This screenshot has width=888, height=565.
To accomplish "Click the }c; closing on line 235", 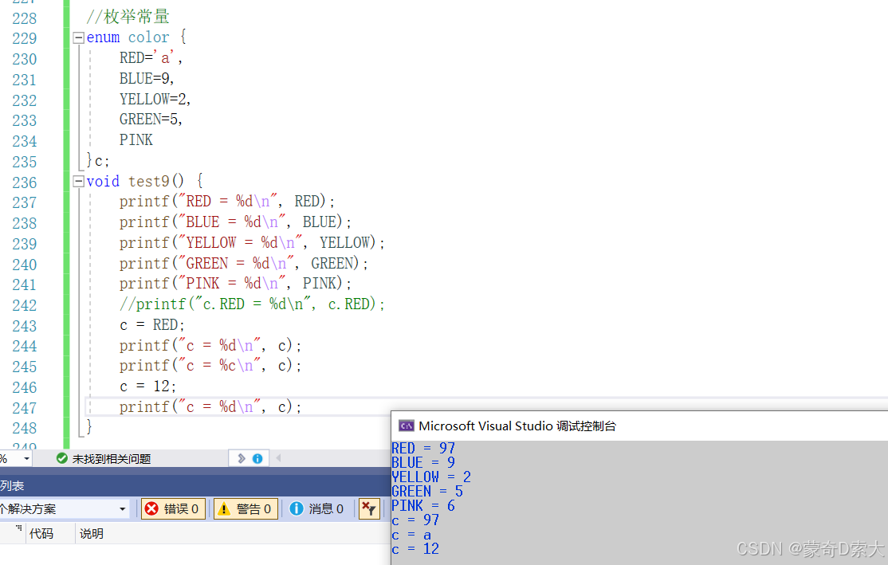I will click(97, 161).
